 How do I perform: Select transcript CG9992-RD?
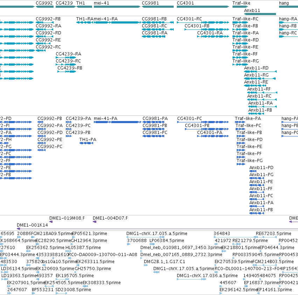pyautogui.click(x=48, y=33)
